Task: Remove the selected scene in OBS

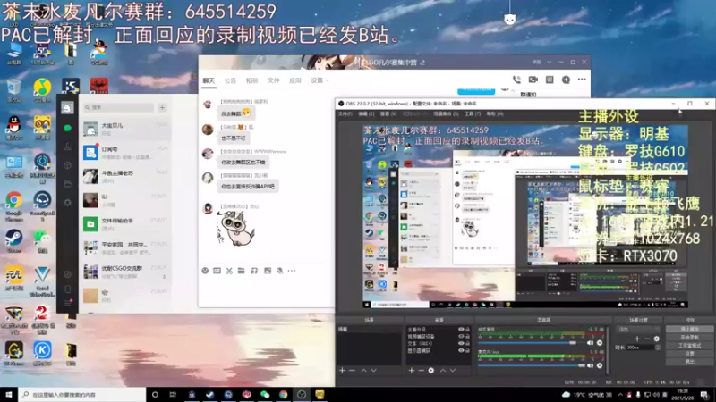Action: [352, 371]
